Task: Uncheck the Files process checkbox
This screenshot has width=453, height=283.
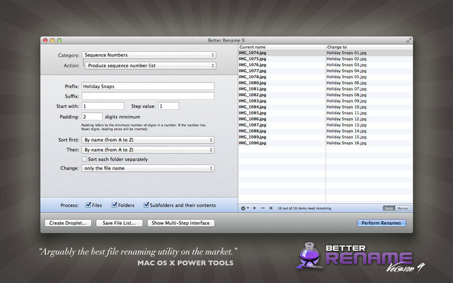Action: [x=88, y=205]
